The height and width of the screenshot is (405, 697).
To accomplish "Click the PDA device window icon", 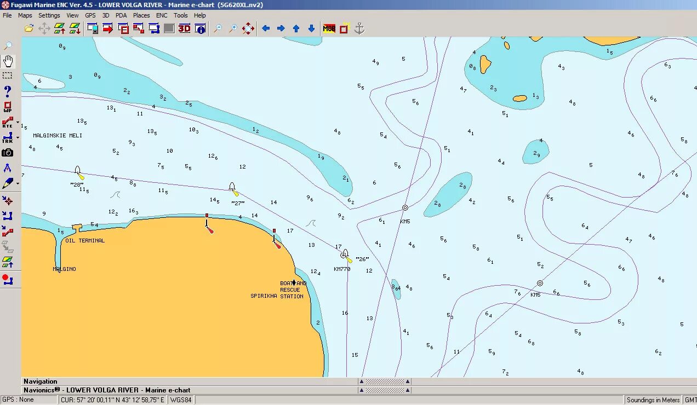I will [93, 28].
